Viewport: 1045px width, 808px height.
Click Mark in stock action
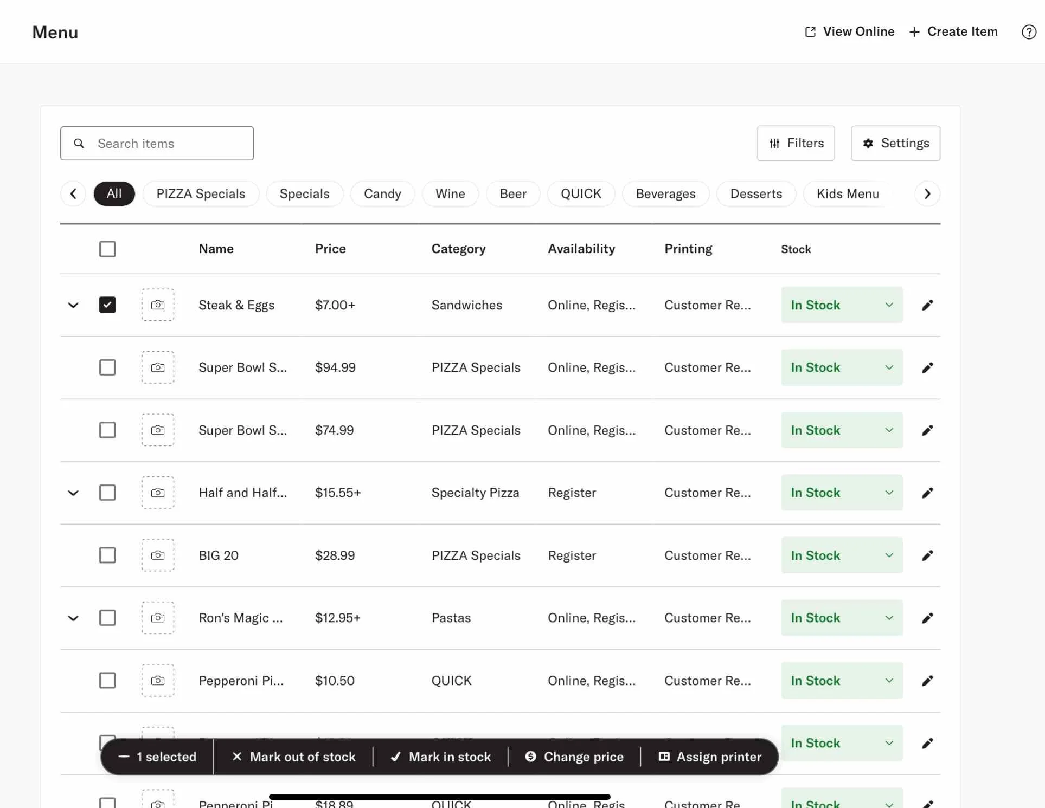[x=440, y=757]
